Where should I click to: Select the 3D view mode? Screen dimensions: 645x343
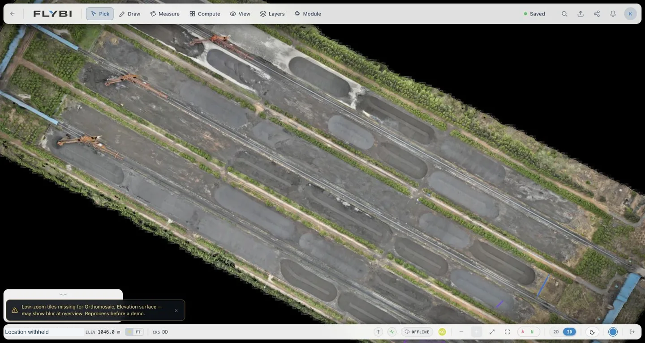[x=569, y=332]
